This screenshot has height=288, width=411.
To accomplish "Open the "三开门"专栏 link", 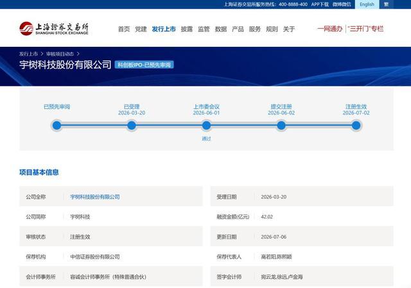I will point(366,28).
